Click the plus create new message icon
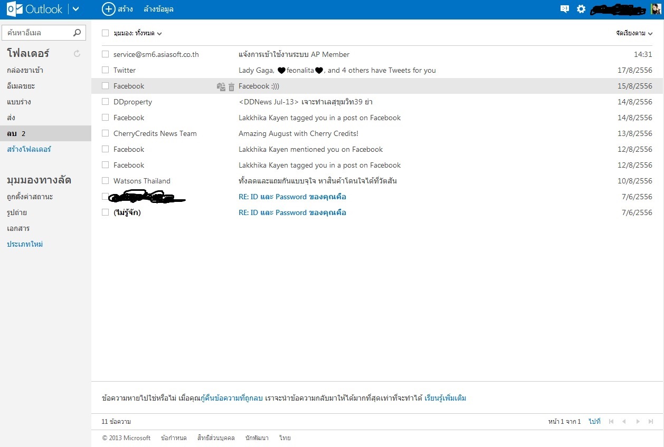The height and width of the screenshot is (447, 664). 108,9
